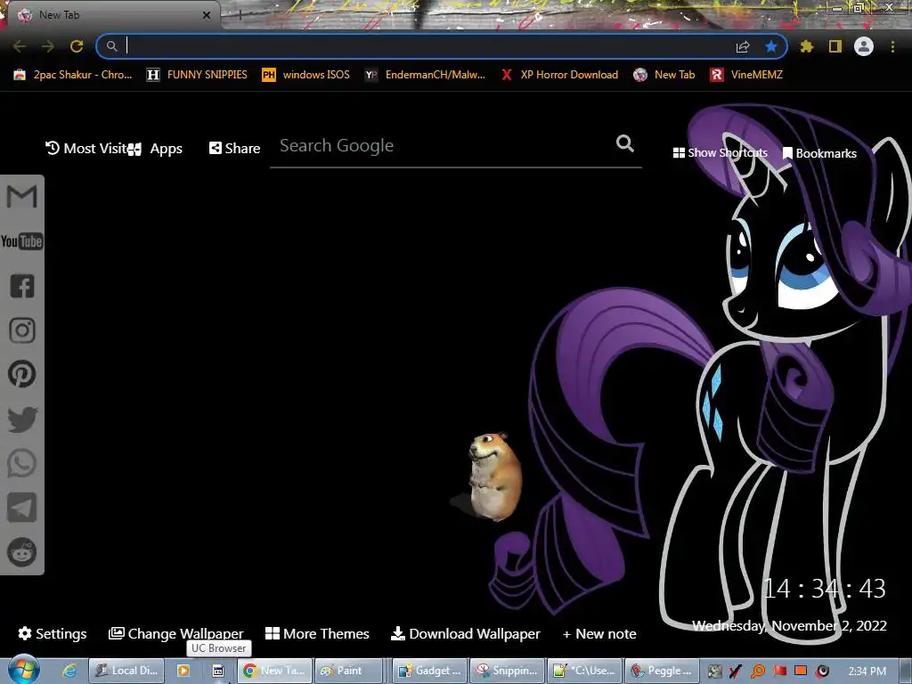Open WhatsApp icon in sidebar

coord(22,463)
